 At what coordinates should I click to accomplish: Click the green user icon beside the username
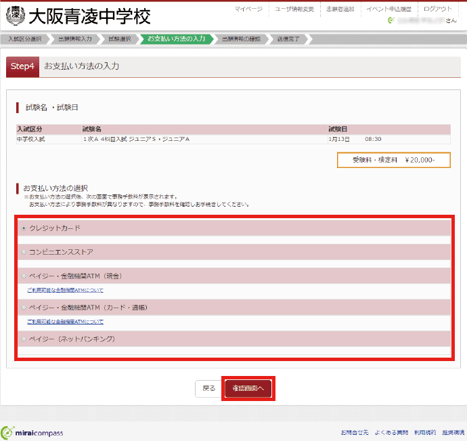[x=391, y=20]
